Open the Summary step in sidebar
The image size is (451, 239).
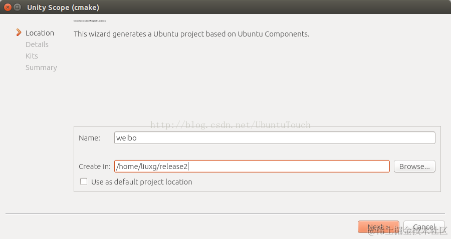coord(41,67)
